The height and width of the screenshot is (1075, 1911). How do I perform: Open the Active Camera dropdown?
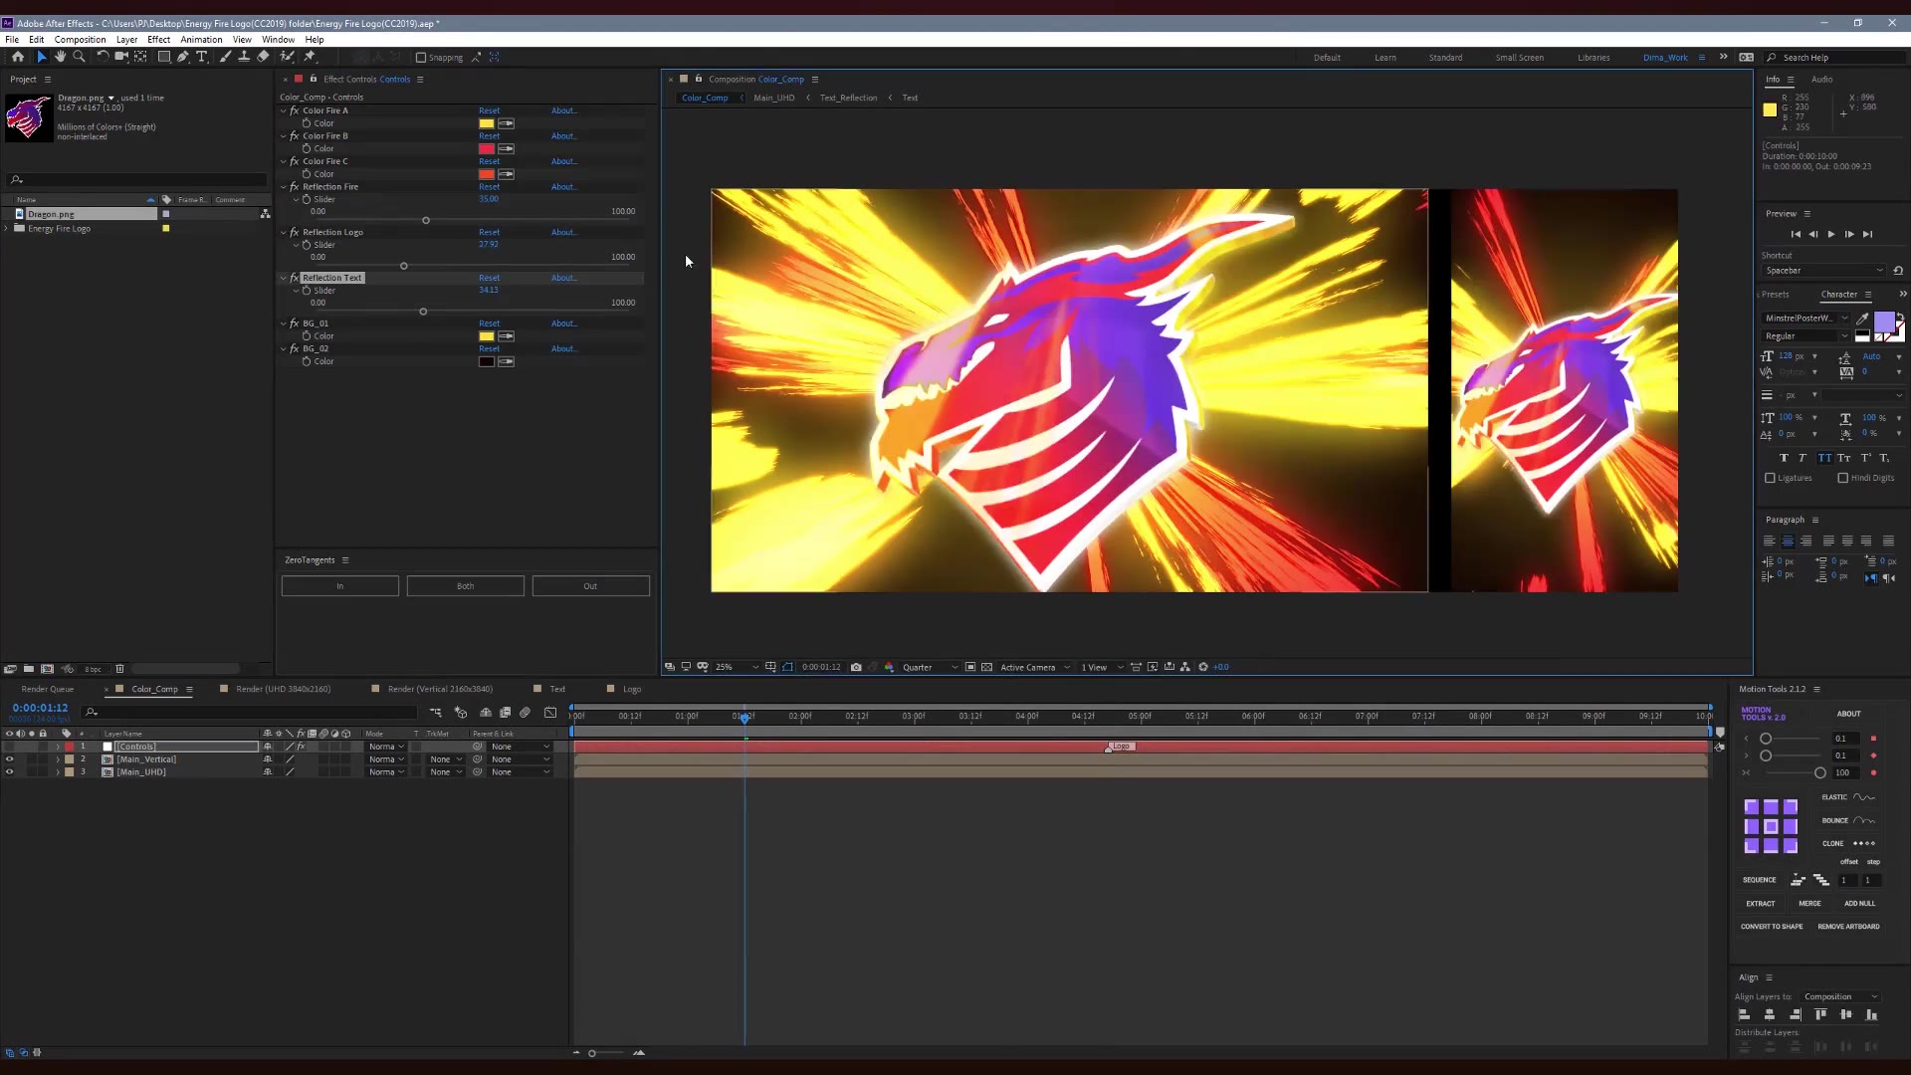coord(1035,667)
